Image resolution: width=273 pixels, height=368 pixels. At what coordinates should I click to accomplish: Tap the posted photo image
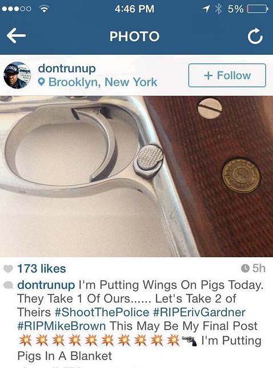136,176
